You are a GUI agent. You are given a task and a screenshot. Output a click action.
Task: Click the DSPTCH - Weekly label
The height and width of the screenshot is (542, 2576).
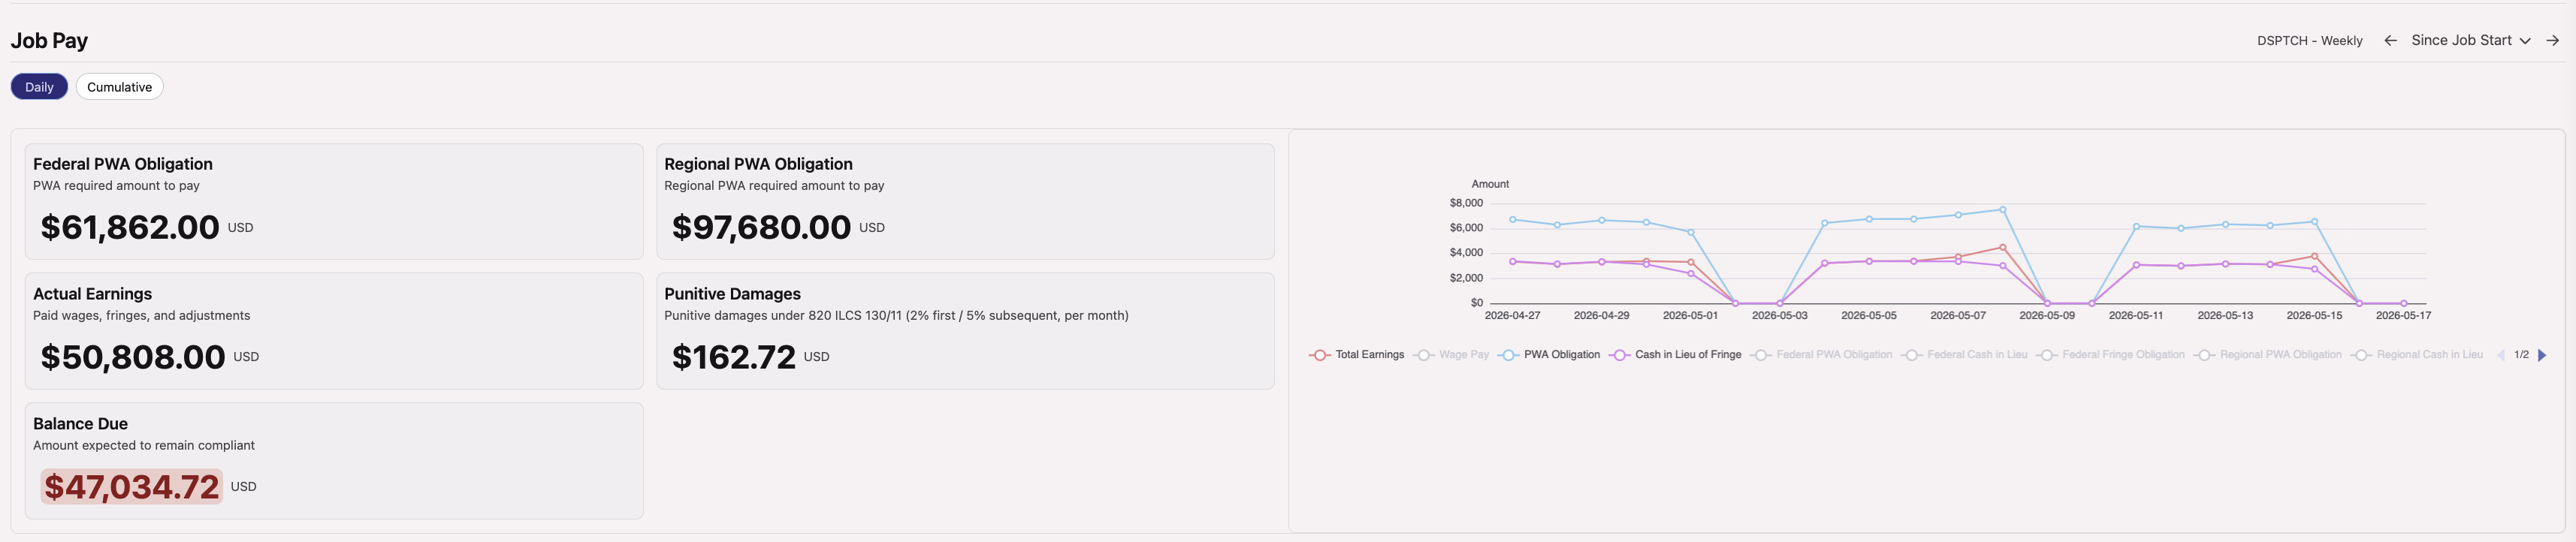pyautogui.click(x=2309, y=41)
